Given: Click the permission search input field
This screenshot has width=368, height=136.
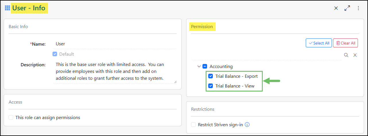Looking at the screenshot, I should [x=266, y=55].
